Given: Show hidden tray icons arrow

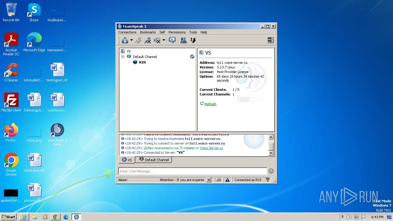Looking at the screenshot, I should pos(342,217).
